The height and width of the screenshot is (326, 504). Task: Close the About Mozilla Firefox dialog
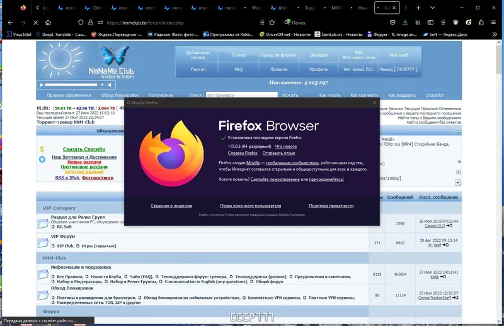pyautogui.click(x=374, y=103)
